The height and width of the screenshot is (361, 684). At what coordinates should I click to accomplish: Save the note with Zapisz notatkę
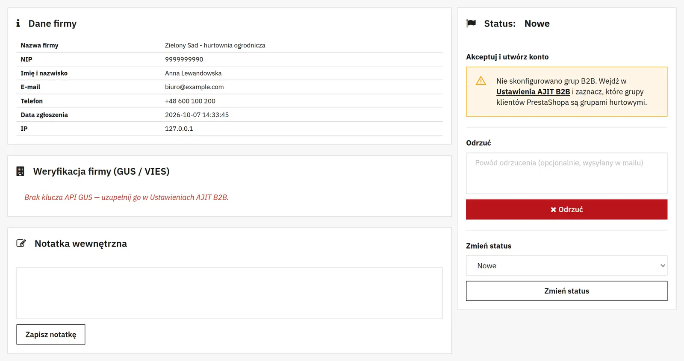pos(51,335)
